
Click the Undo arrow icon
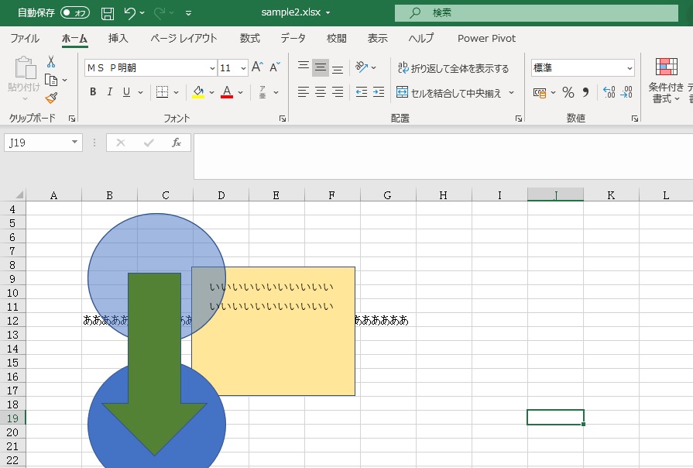coord(130,13)
